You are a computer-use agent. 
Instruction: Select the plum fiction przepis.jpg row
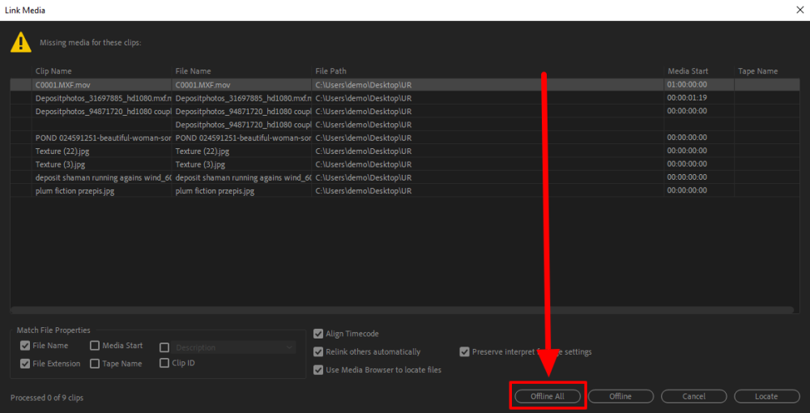pos(75,191)
